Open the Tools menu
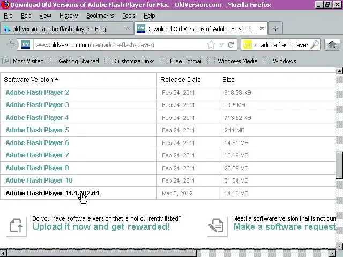 129,16
